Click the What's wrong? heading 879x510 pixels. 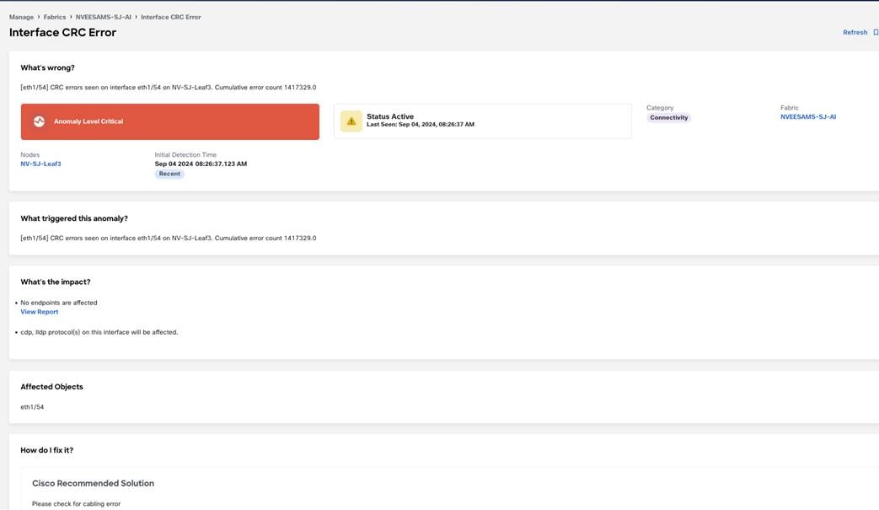[x=48, y=67]
